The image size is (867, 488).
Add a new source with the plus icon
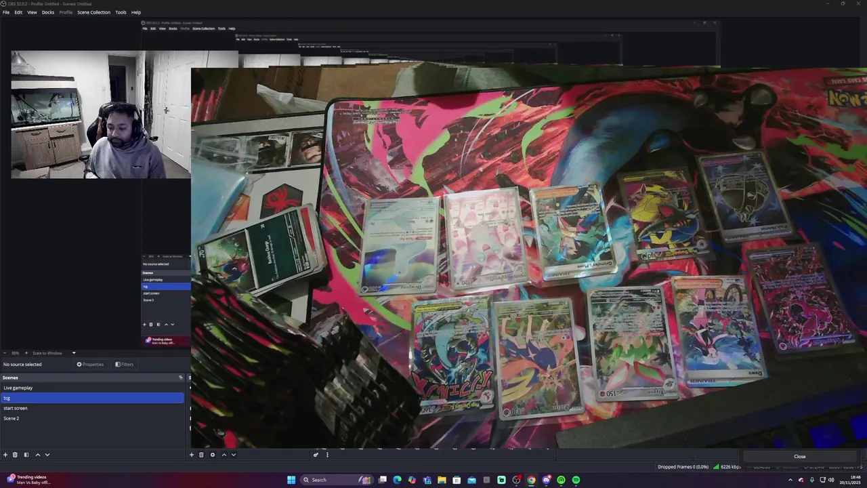tap(192, 455)
